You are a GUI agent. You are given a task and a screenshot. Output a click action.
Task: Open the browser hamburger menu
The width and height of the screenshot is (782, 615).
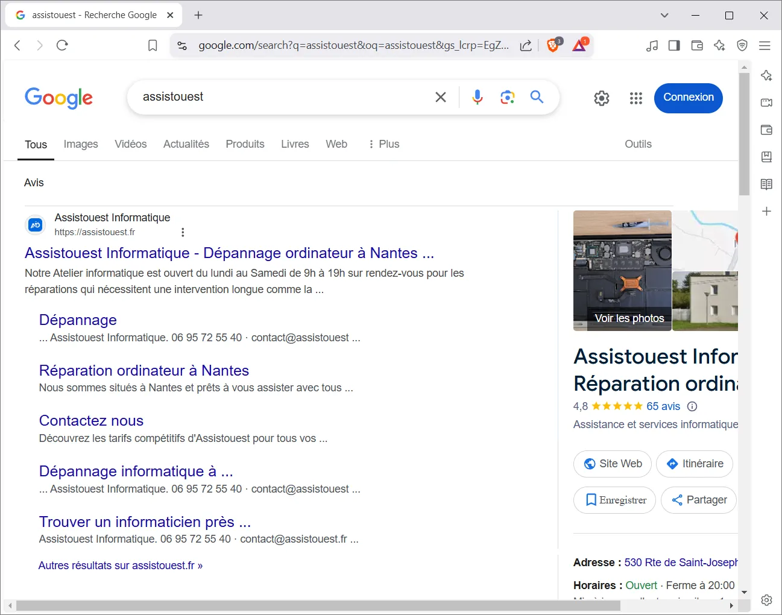[x=765, y=45]
